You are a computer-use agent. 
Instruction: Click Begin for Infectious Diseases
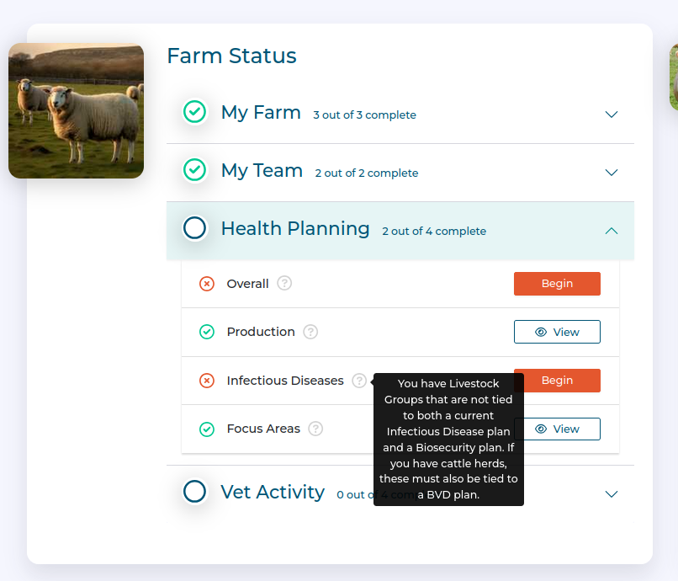tap(557, 381)
